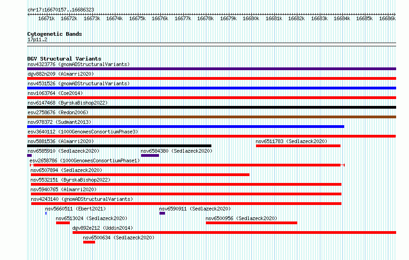The image size is (409, 260).
Task: Click the DGV Structural Variants track title
Action: [64, 59]
